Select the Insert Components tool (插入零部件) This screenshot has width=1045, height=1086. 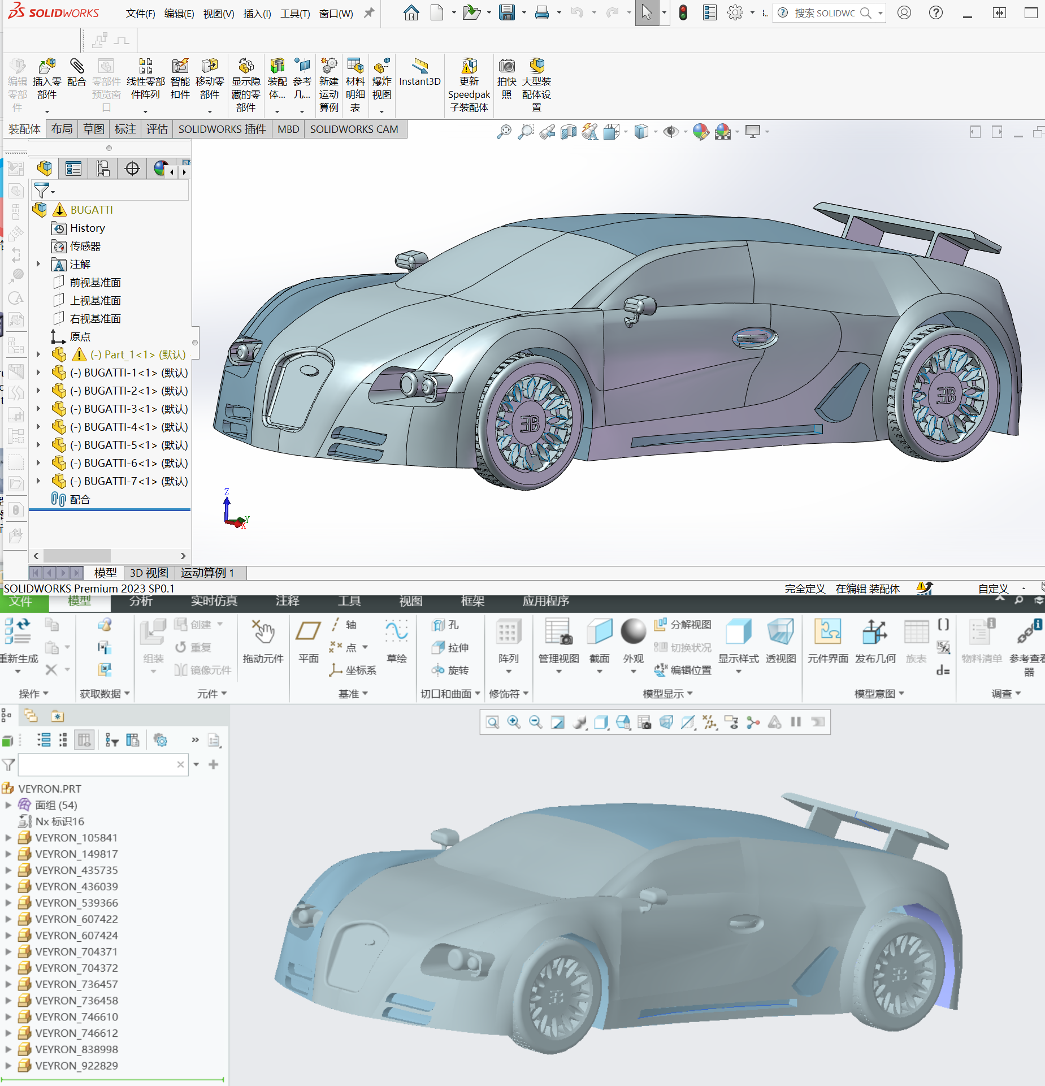click(47, 80)
